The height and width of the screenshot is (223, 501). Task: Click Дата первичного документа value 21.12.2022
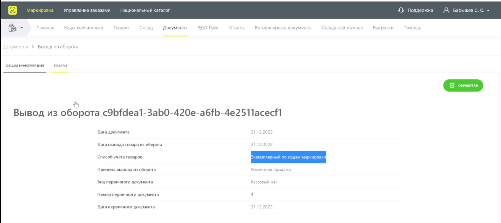tap(262, 207)
